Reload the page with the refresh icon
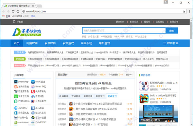The height and width of the screenshot is (126, 193). coord(13,12)
